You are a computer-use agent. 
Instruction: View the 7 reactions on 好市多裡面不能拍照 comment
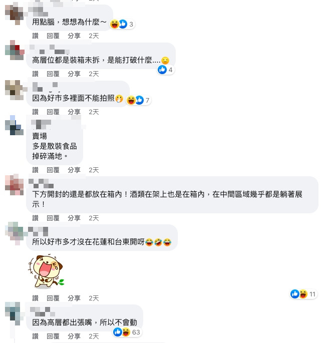pos(139,100)
